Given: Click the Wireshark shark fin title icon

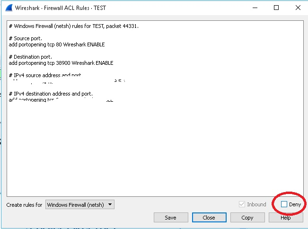Looking at the screenshot, I should coord(9,8).
